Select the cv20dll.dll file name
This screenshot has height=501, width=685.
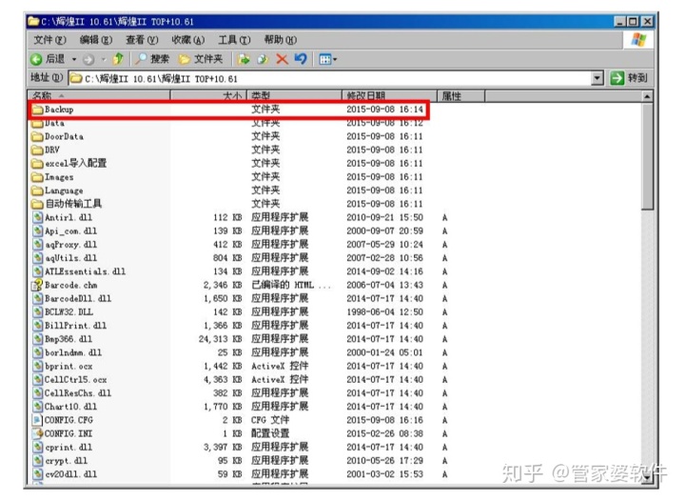click(x=70, y=474)
